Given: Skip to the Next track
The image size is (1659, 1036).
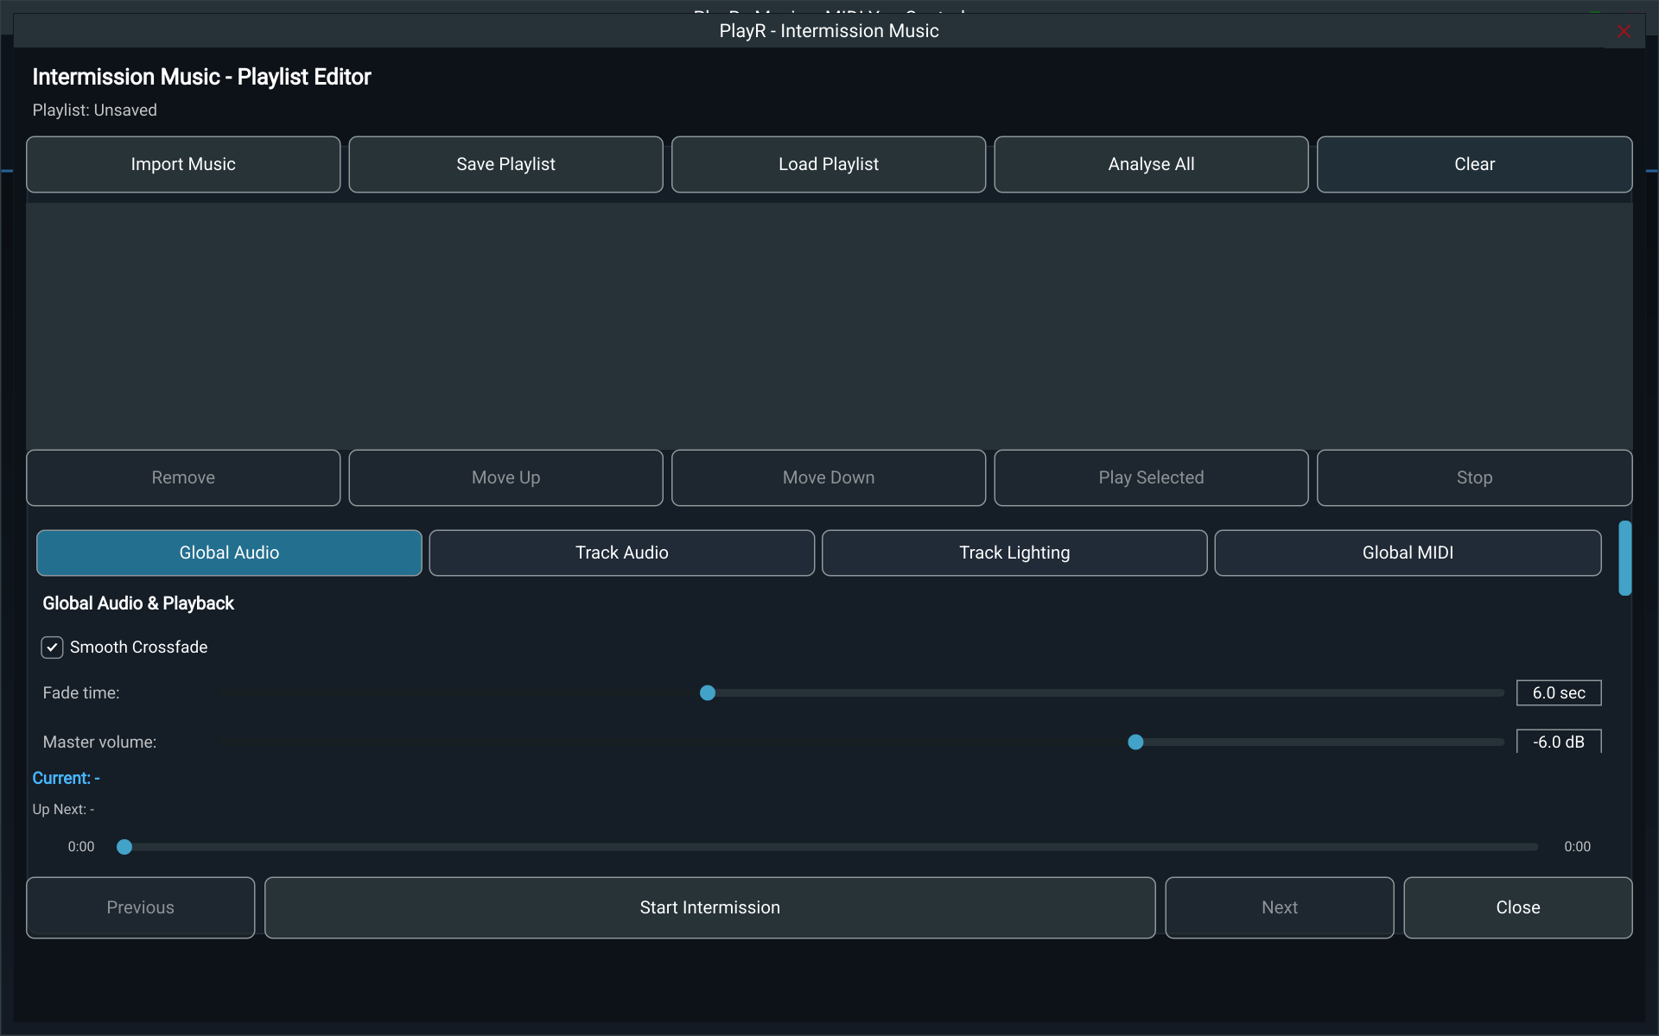Looking at the screenshot, I should 1280,907.
